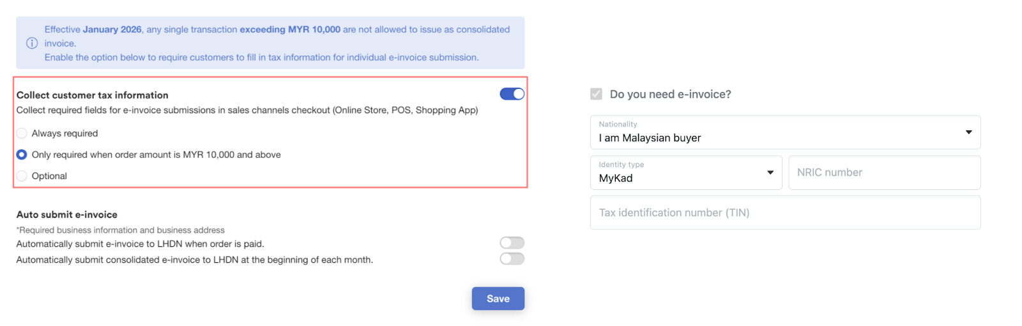Click the info icon in the blue notice
Viewport: 1022px width, 326px height.
coord(32,43)
